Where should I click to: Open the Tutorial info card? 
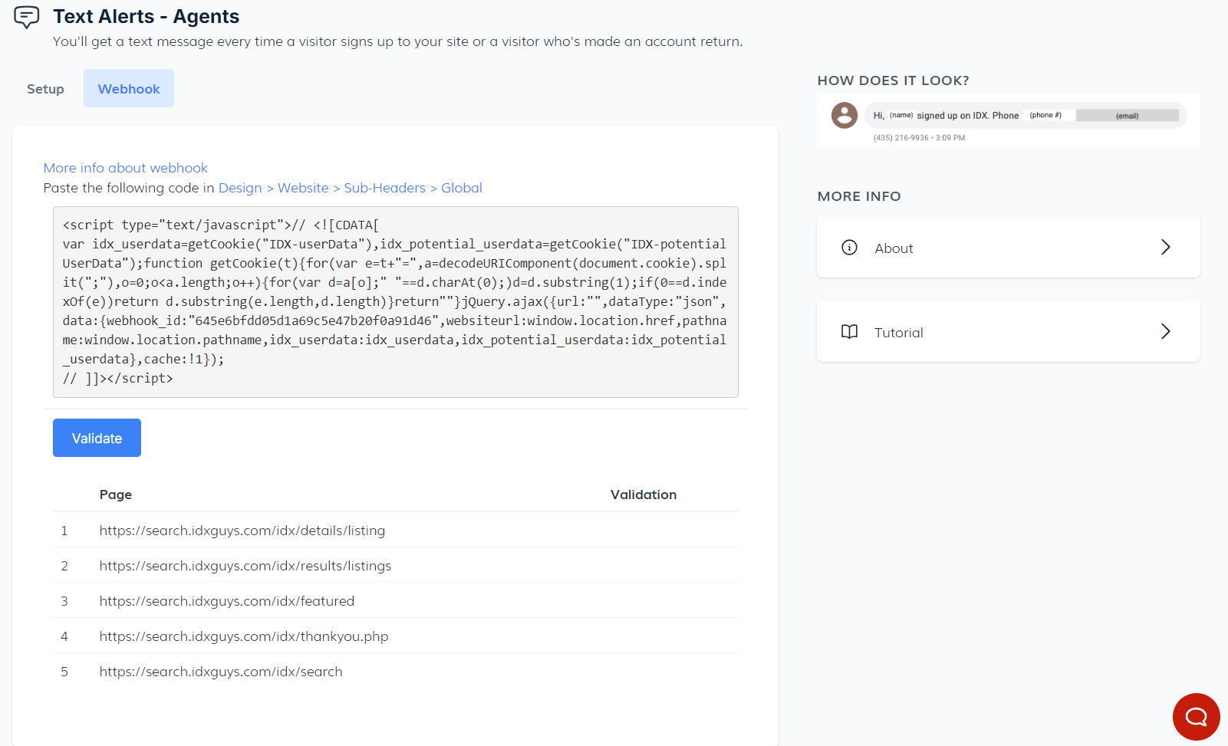[x=1009, y=331]
